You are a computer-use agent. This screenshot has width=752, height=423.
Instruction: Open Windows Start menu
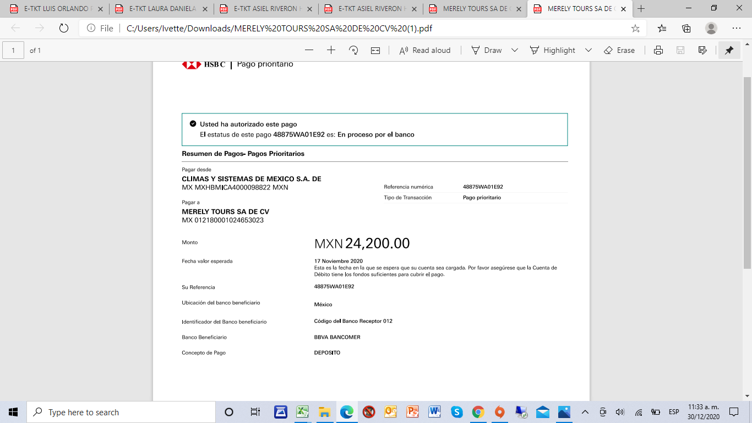pos(13,412)
